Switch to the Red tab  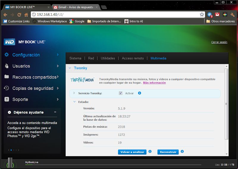(x=91, y=58)
